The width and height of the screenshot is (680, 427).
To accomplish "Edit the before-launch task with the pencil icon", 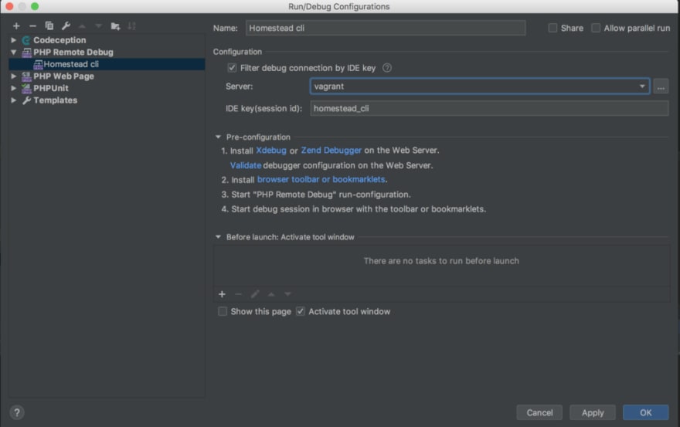I will tap(254, 294).
